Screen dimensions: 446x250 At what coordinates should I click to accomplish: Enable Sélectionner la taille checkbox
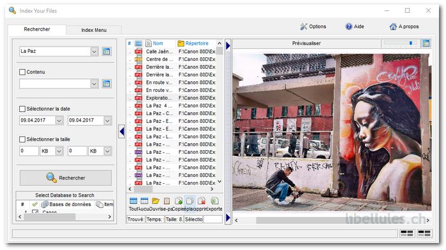[22, 139]
